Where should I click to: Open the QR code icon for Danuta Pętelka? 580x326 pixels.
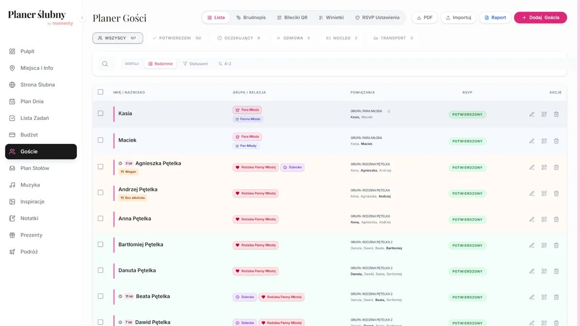(x=544, y=271)
